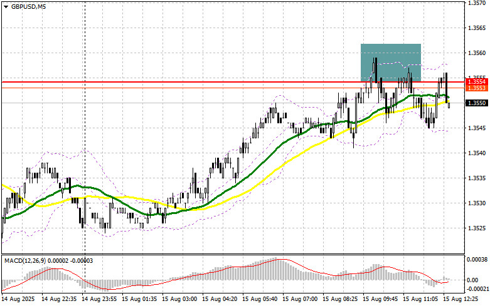Select the 1.3545 price scale value
490x306 pixels.
(477, 128)
